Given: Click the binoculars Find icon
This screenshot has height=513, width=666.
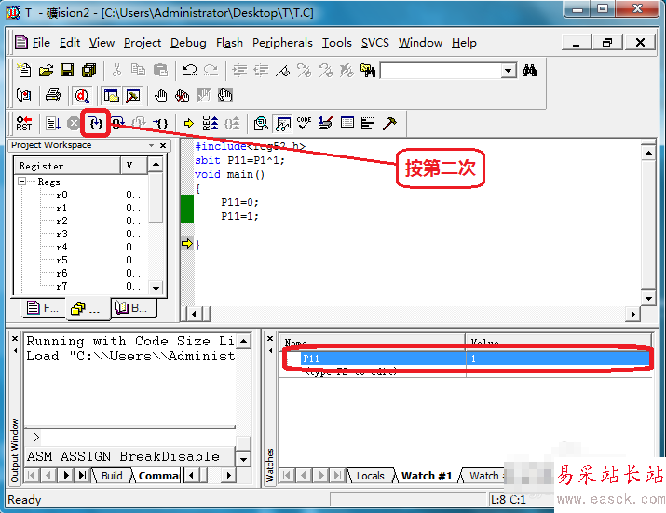Looking at the screenshot, I should [x=529, y=70].
